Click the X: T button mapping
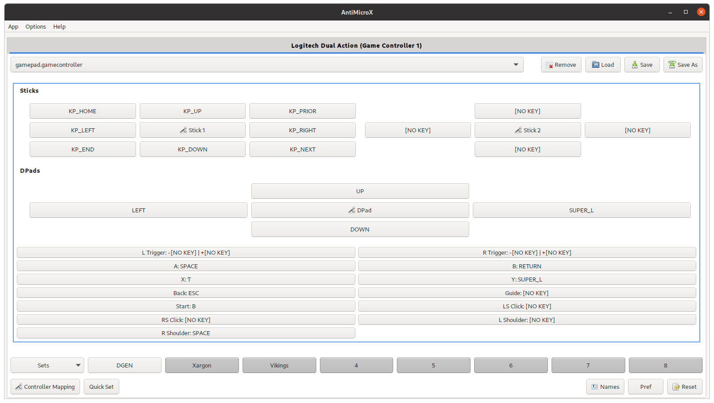 [186, 279]
